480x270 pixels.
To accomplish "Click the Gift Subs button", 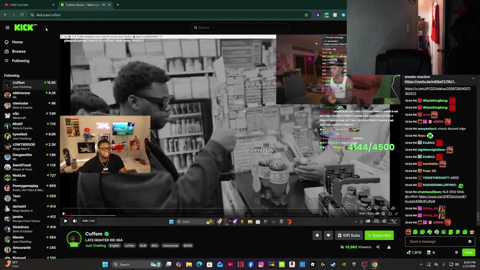I will pos(349,235).
